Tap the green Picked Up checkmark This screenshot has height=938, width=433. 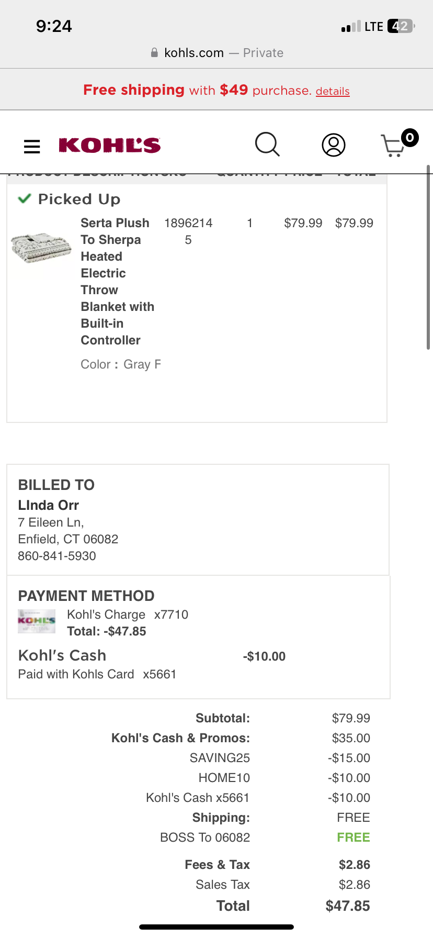tap(24, 199)
